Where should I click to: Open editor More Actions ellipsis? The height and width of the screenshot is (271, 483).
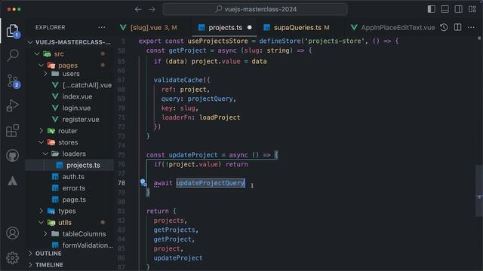click(471, 27)
